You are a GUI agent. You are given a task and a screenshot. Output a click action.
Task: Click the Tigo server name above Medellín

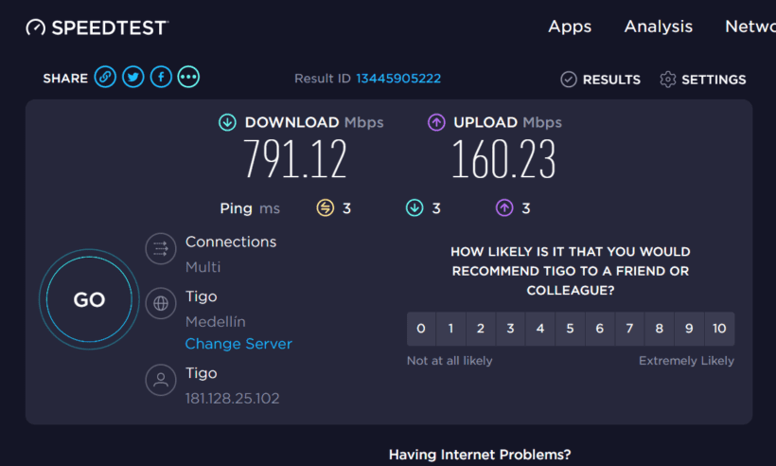click(201, 296)
